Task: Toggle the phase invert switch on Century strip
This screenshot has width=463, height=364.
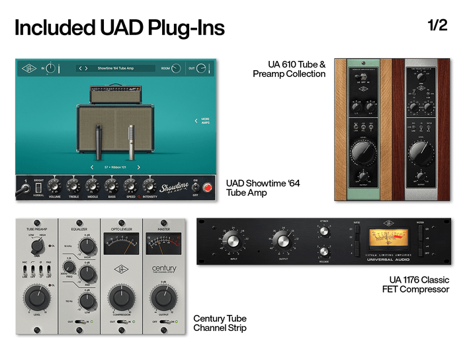Action: (x=41, y=270)
